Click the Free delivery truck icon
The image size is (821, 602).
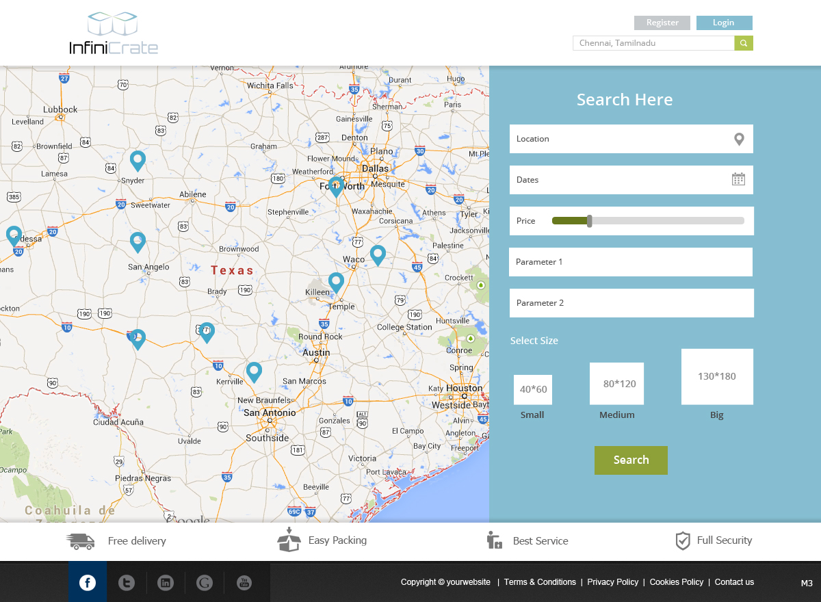click(80, 540)
